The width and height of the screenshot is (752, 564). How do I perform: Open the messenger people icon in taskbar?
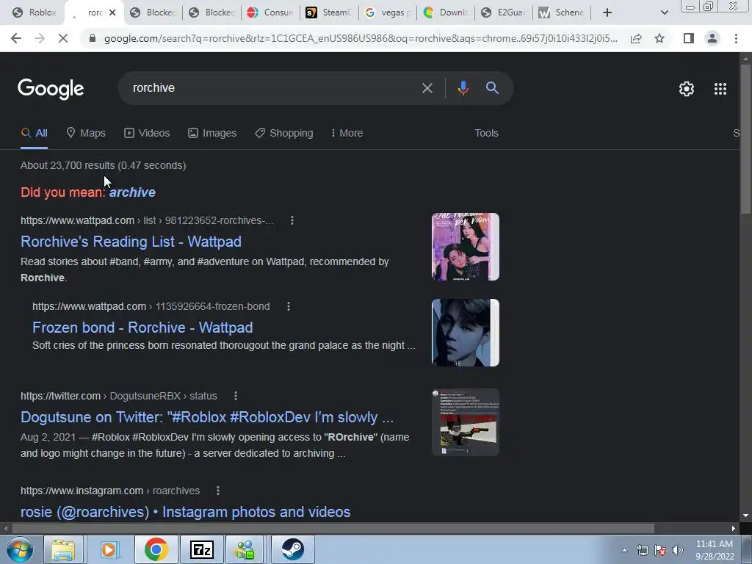pos(245,549)
